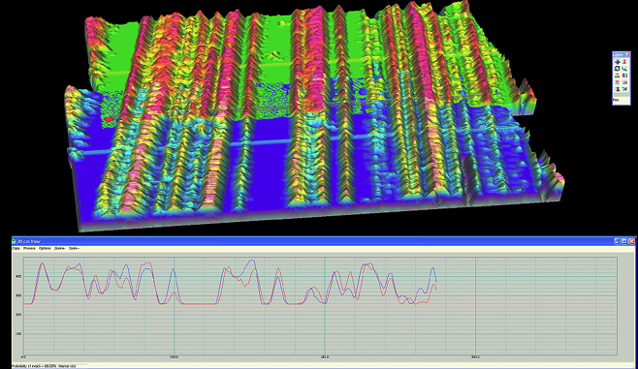Screen dimensions: 638x369
Task: Click the pink figure icon in floating palette
Action: [x=624, y=61]
